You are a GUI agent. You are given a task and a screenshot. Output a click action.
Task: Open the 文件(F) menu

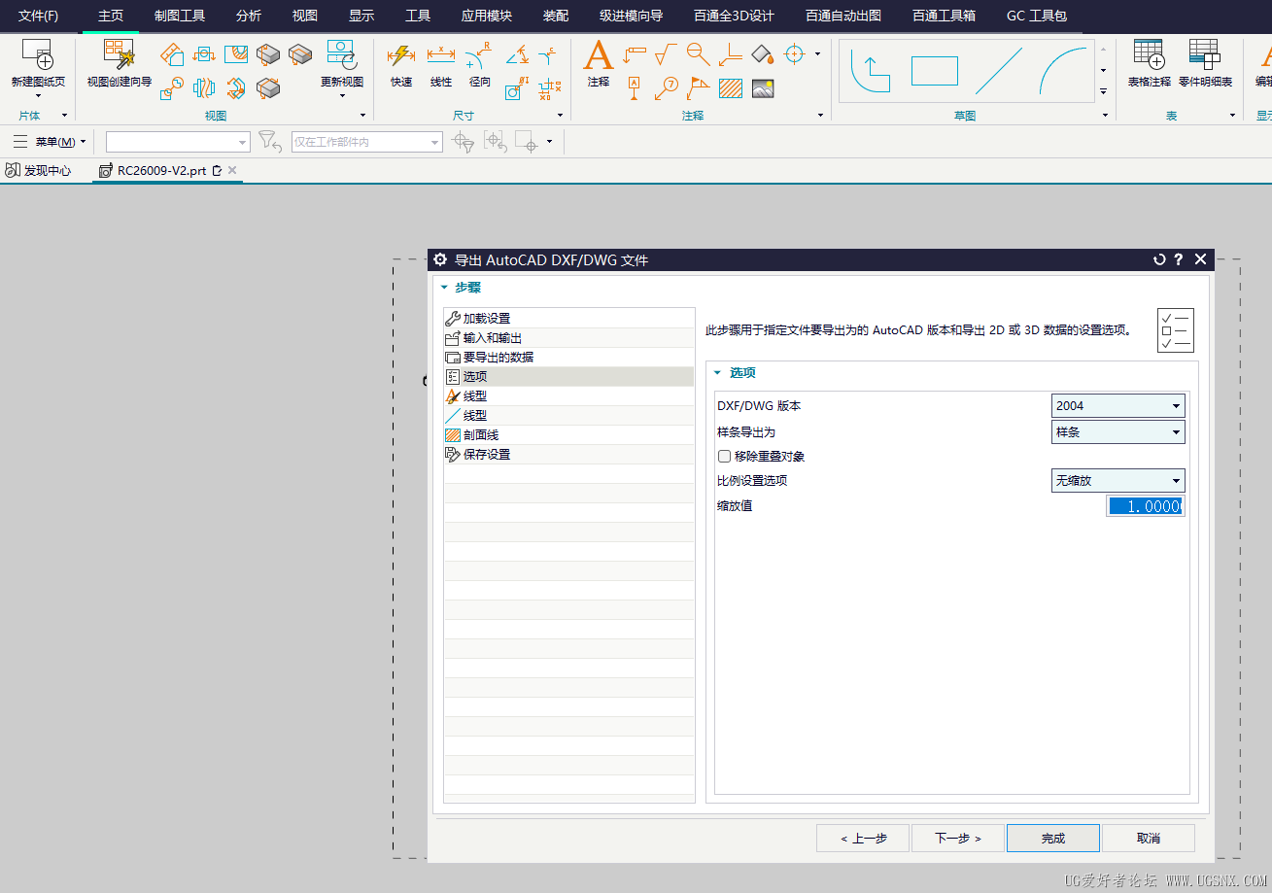point(38,16)
